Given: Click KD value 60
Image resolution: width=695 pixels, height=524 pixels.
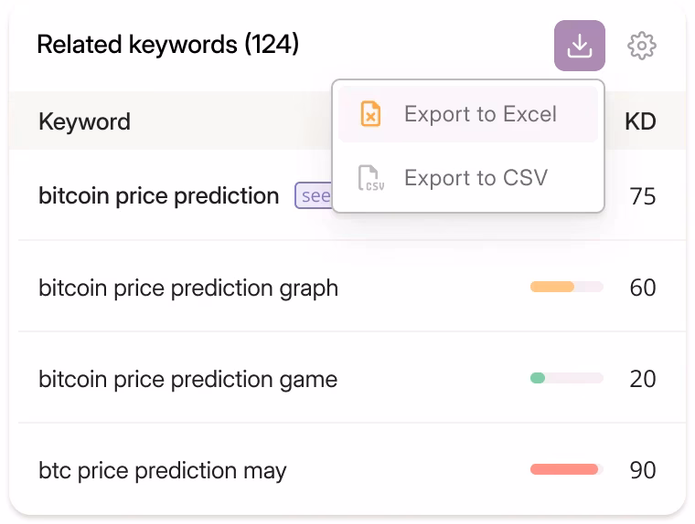Looking at the screenshot, I should [x=643, y=288].
